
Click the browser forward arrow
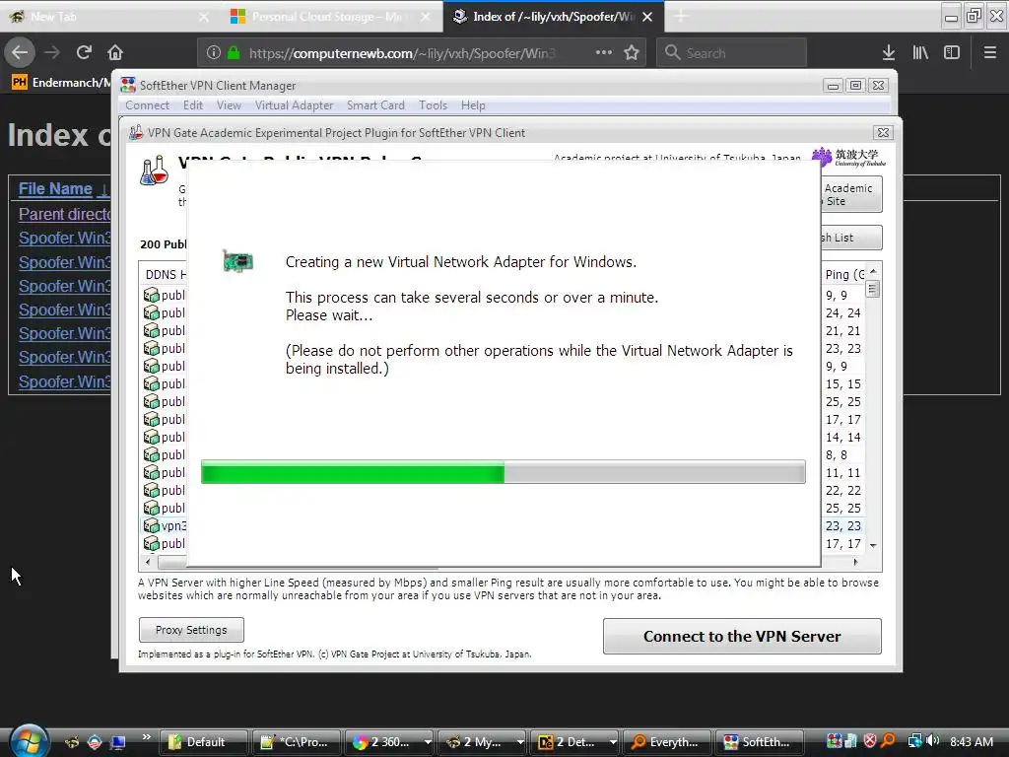(52, 52)
